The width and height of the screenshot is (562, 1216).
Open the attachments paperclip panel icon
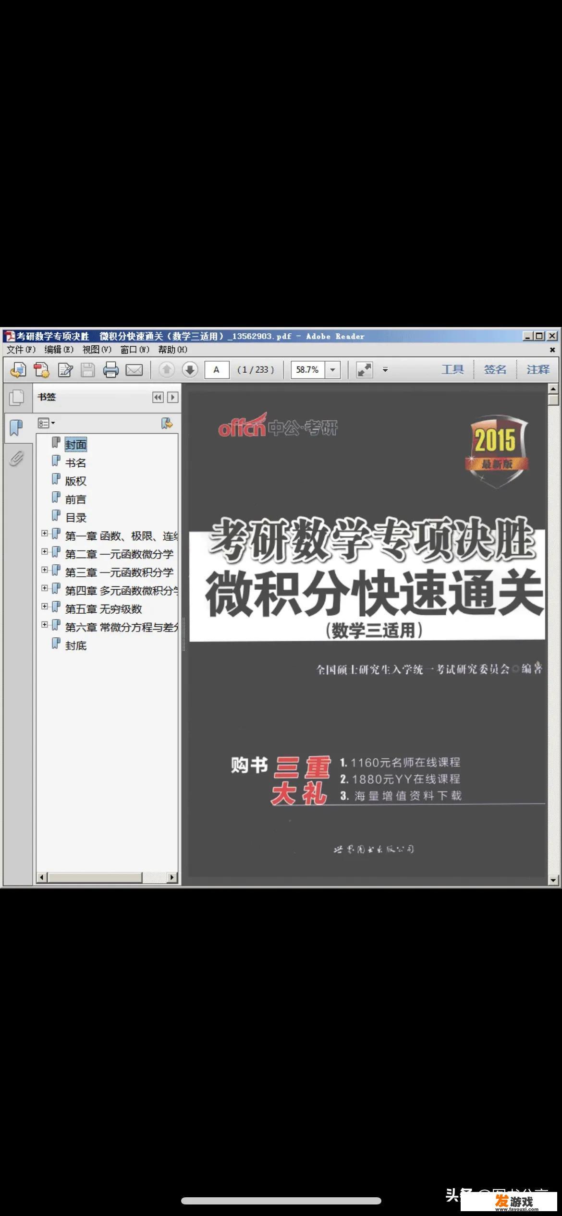point(16,459)
